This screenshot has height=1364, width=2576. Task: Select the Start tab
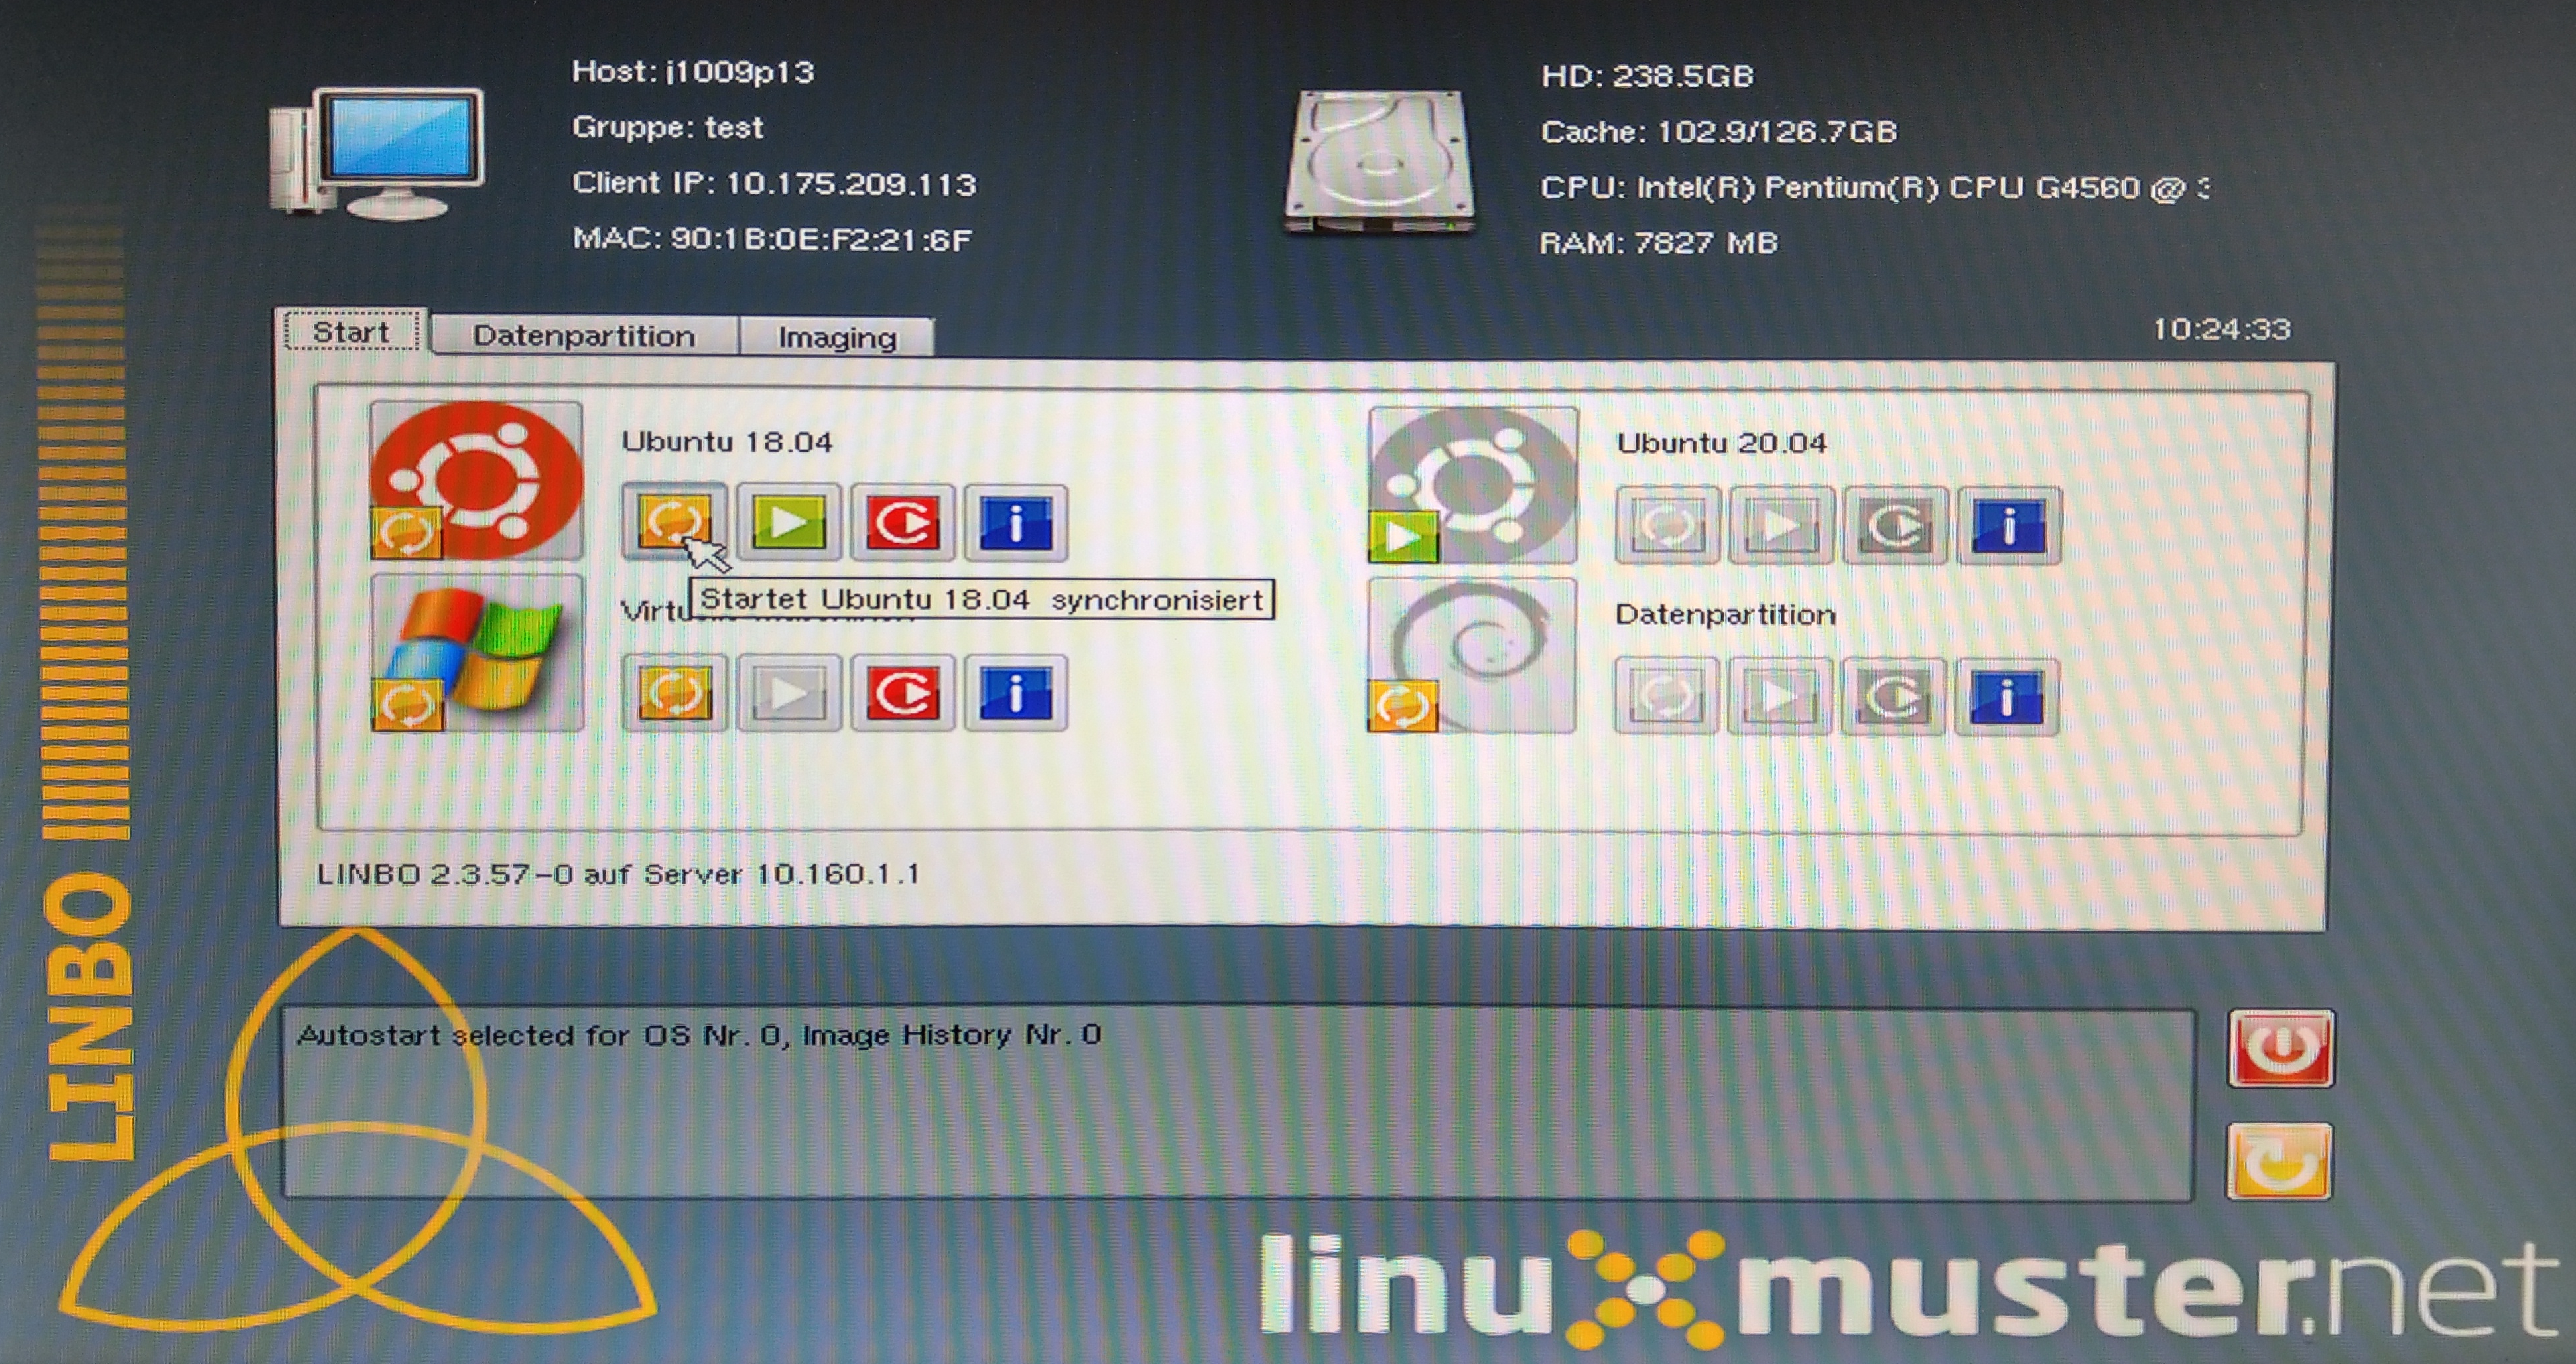(x=350, y=332)
